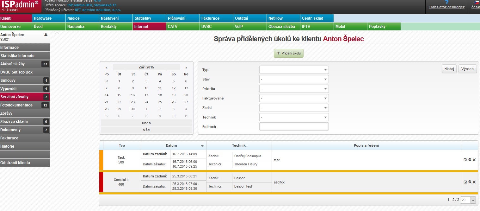Image resolution: width=480 pixels, height=211 pixels.
Task: Open the Translator debugger help icon
Action: pos(446,2)
